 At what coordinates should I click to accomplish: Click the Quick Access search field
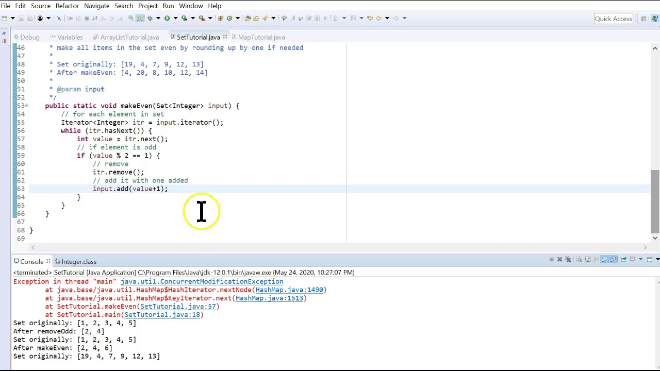(613, 19)
